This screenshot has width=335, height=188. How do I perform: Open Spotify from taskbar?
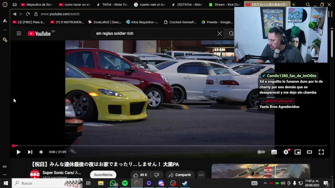[x=125, y=183]
